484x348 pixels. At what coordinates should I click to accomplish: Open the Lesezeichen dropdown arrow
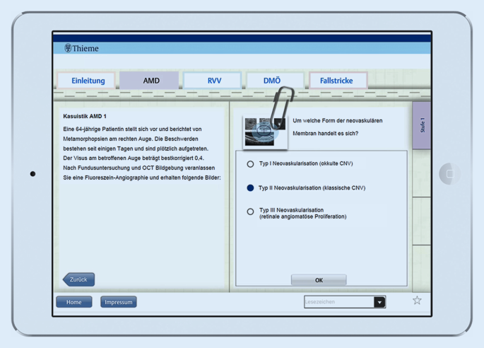[x=379, y=302]
